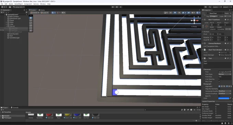The width and height of the screenshot is (233, 125).
Task: Open the Layout dropdown
Action: pos(227,7)
